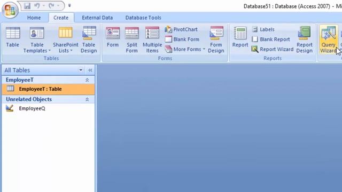The height and width of the screenshot is (192, 342).
Task: Open SharePoint Lists dropdown
Action: coord(65,40)
